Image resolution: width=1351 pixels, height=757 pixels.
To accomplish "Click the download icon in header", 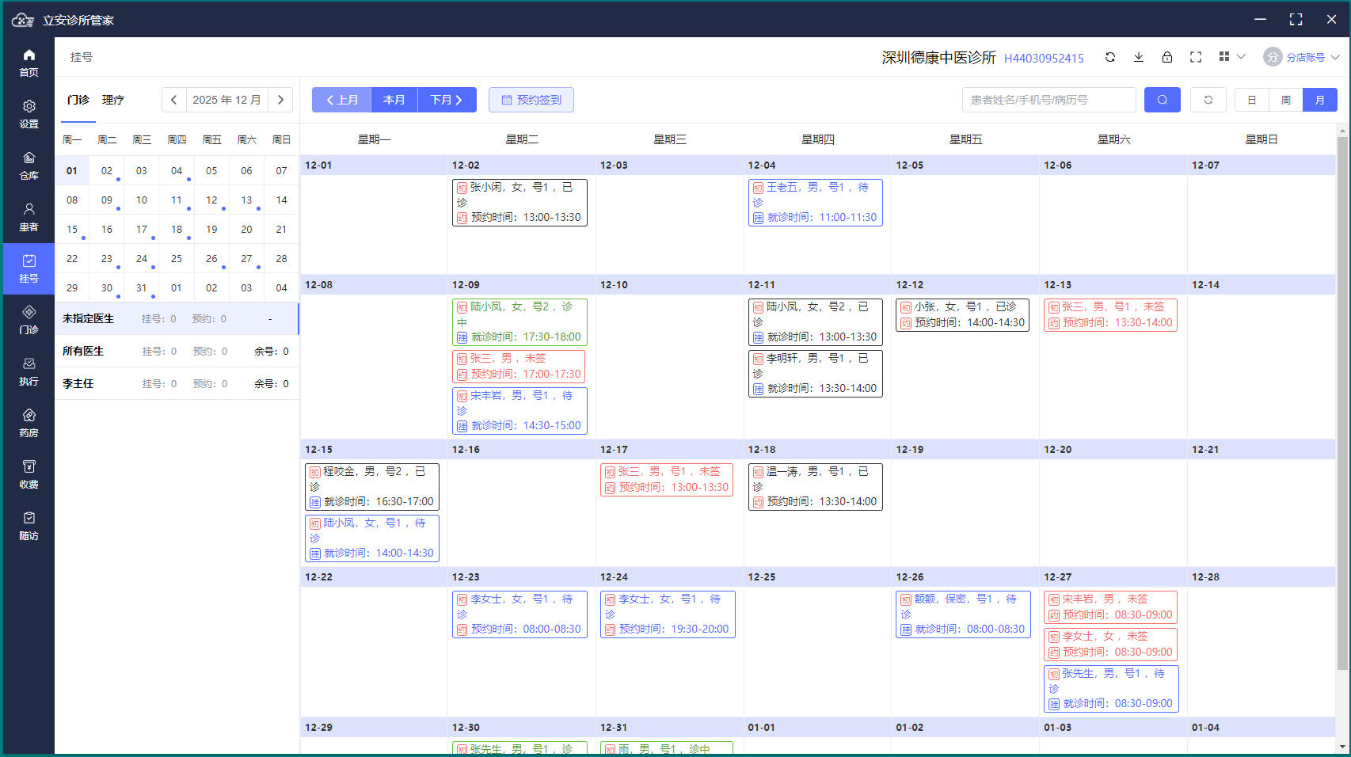I will 1139,57.
